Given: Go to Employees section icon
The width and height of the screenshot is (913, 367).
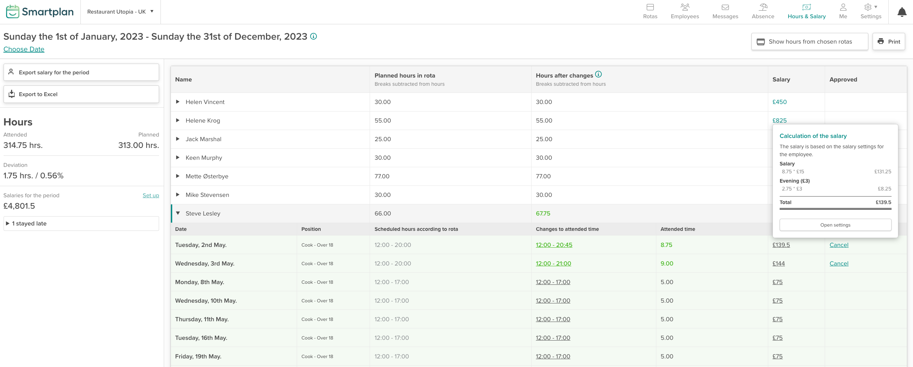Looking at the screenshot, I should point(685,8).
